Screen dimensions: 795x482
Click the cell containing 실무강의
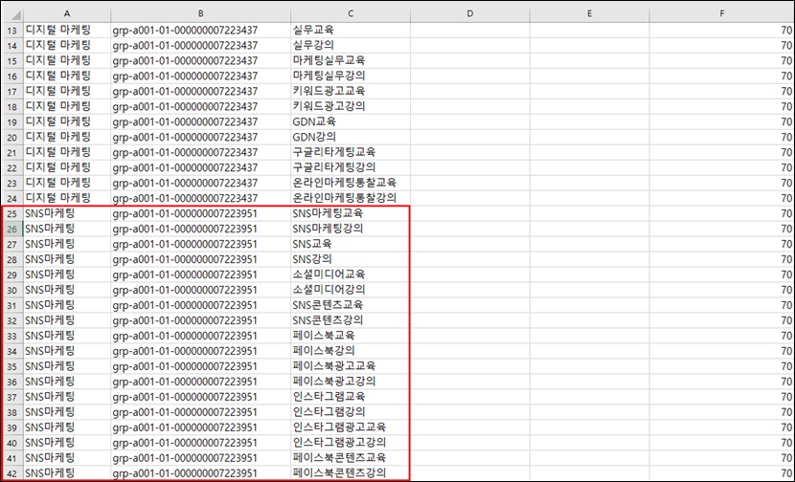pos(351,45)
